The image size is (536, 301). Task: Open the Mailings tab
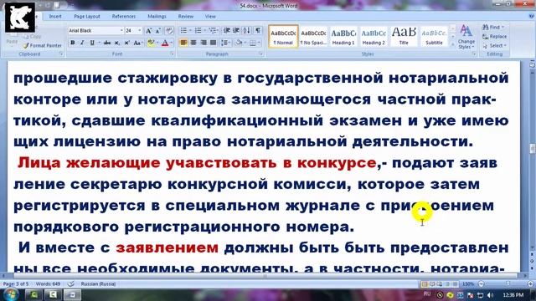pyautogui.click(x=157, y=17)
